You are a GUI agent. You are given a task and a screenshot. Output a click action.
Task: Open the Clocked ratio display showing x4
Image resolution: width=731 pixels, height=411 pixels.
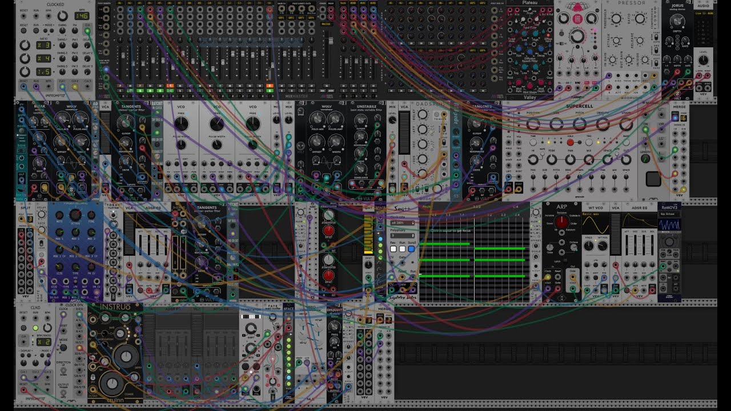(43, 58)
